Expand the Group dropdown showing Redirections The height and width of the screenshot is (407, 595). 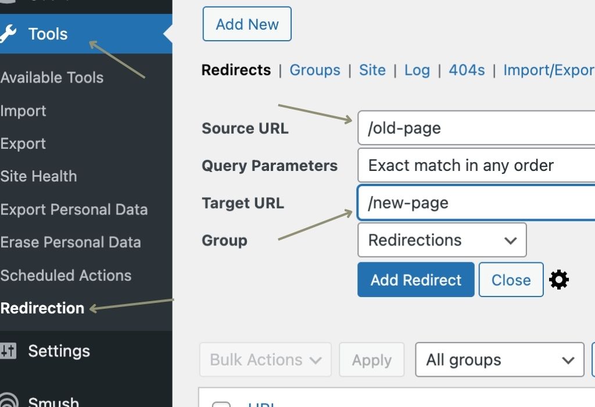point(442,240)
